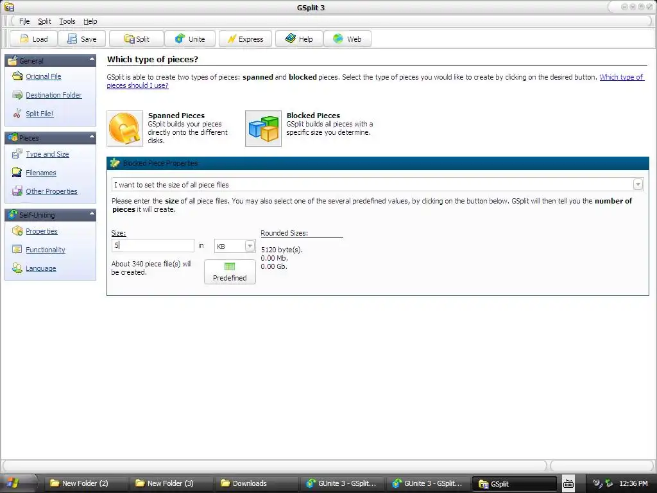Collapse the Pieces sidebar group
657x493 pixels.
click(92, 137)
